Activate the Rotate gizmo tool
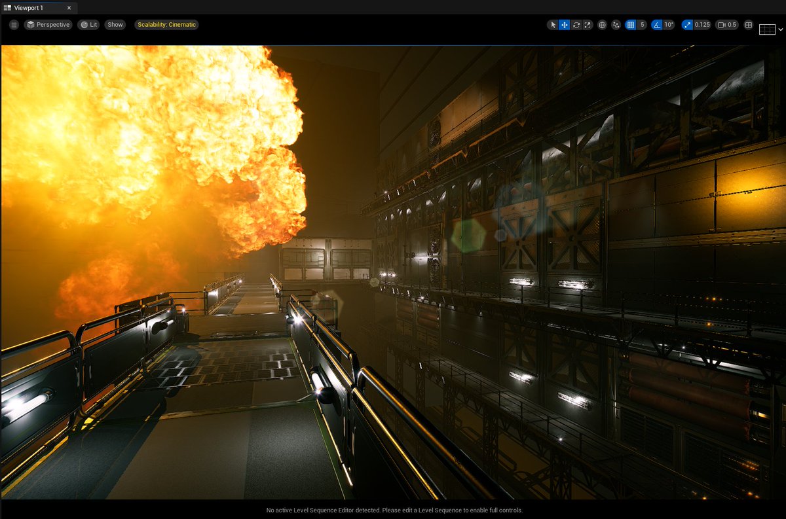This screenshot has width=786, height=519. 576,25
